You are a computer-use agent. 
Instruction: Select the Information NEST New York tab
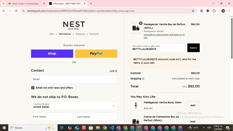[67, 4]
